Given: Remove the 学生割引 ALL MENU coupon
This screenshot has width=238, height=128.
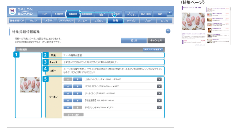Looking at the screenshot, I should tap(159, 101).
